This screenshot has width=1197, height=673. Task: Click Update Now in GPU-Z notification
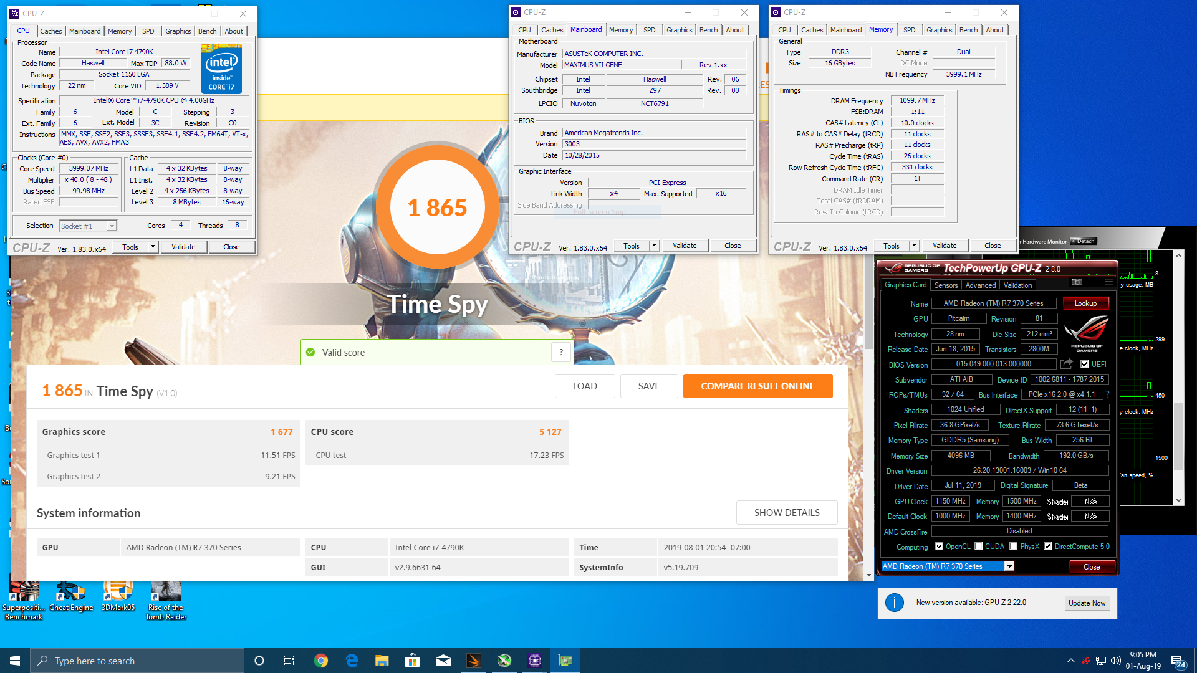coord(1087,603)
